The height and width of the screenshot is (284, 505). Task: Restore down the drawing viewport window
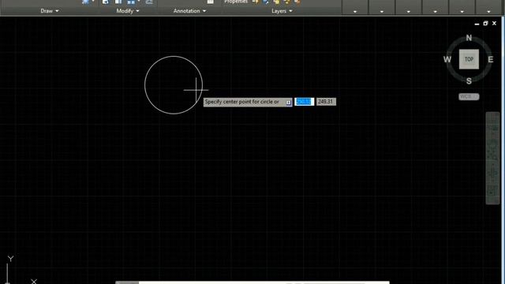(x=485, y=24)
